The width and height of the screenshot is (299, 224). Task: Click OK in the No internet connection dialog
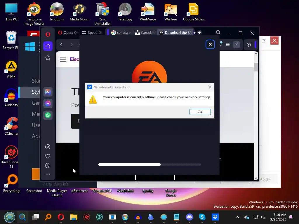(x=200, y=112)
